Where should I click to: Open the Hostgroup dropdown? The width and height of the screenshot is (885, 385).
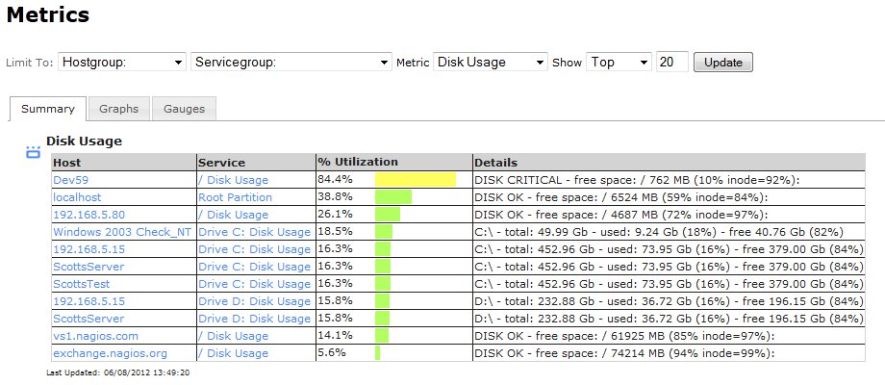pyautogui.click(x=122, y=63)
